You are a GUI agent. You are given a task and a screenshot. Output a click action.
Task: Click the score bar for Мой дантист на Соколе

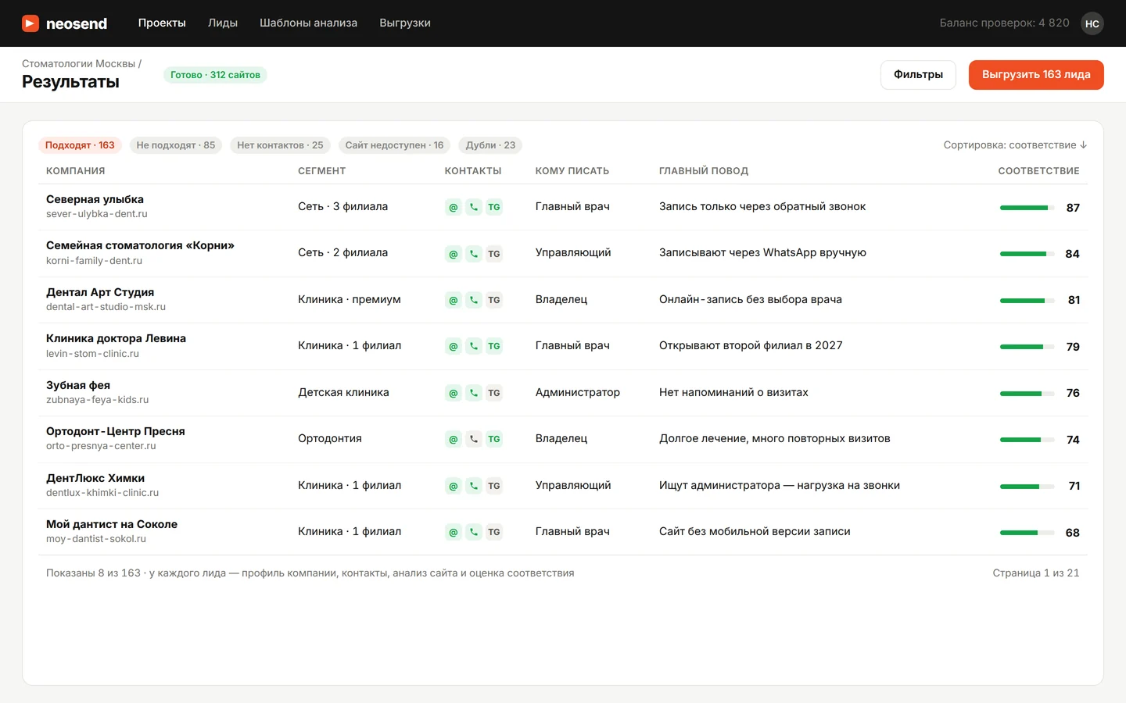1026,533
